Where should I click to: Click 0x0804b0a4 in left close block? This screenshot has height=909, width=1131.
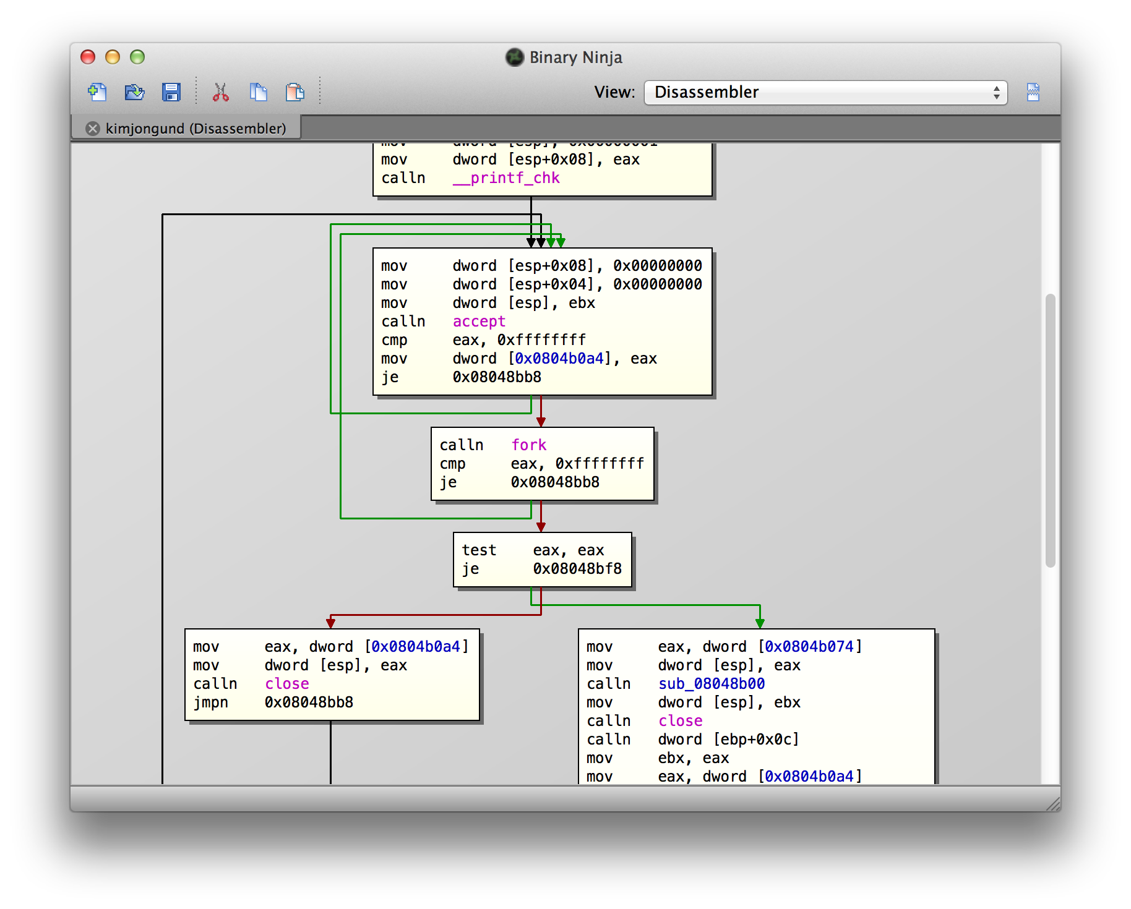coord(416,647)
